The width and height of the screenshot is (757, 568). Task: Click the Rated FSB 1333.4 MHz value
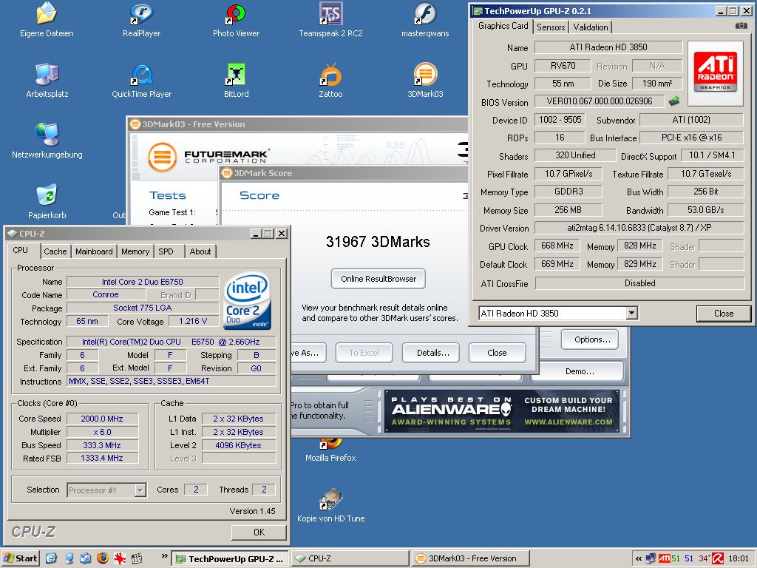tap(102, 458)
